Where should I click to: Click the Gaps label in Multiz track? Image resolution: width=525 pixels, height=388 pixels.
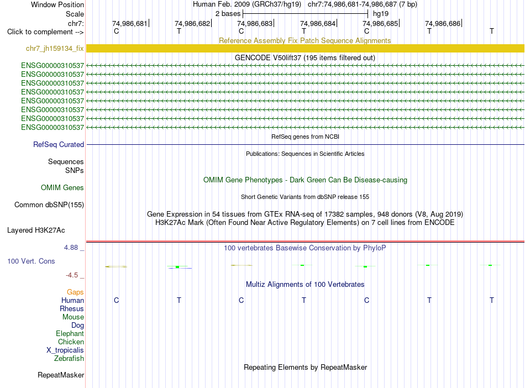[x=75, y=292]
